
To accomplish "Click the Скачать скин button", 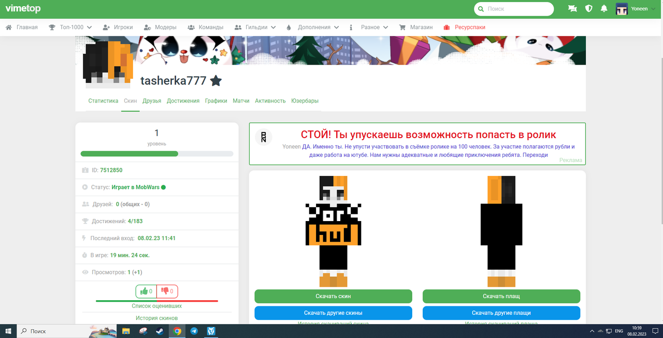I will click(333, 296).
